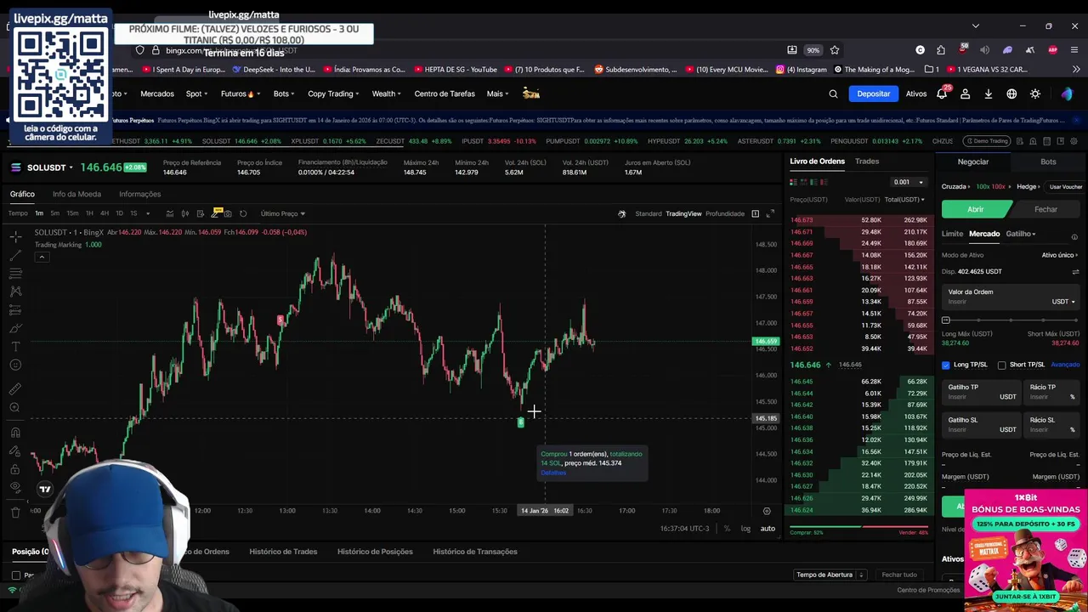Select the ruler measure tool

15,388
